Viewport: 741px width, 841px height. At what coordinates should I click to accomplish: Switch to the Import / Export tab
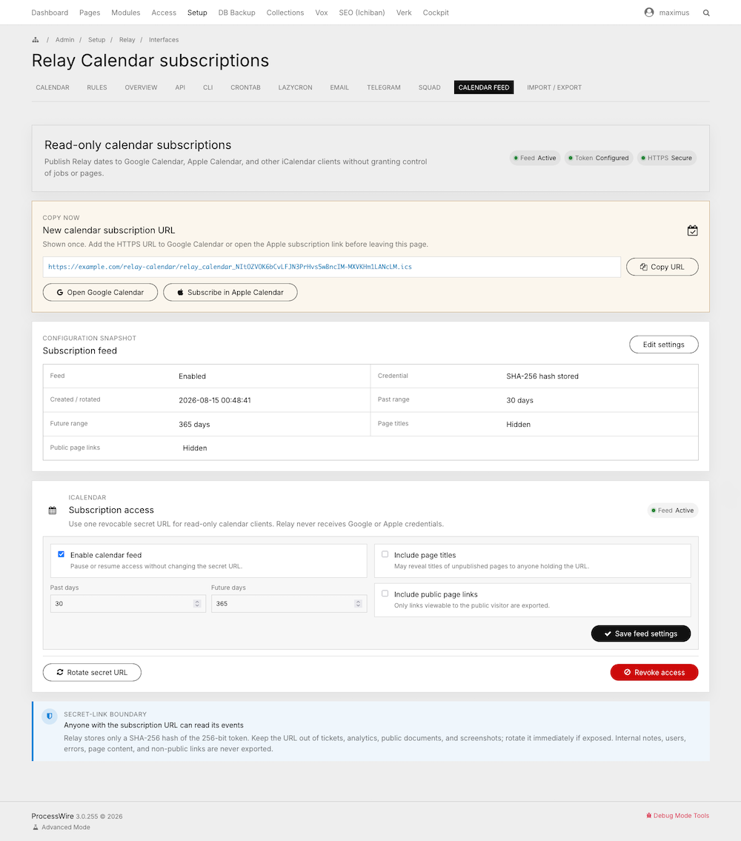(554, 87)
